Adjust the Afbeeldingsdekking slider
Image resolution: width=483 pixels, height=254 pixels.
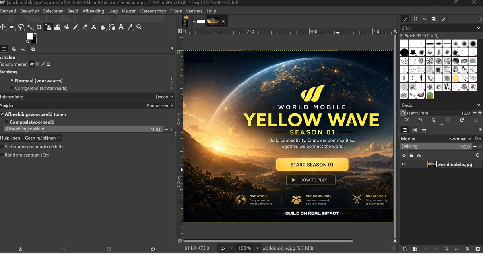pos(83,129)
